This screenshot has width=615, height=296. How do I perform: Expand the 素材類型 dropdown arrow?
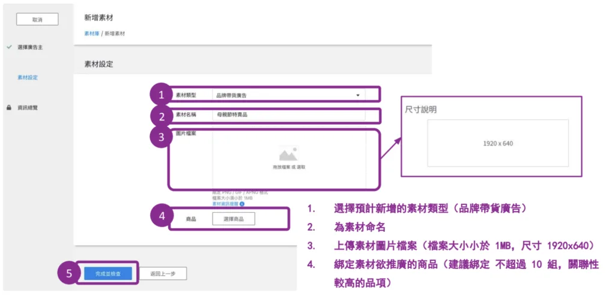click(358, 95)
